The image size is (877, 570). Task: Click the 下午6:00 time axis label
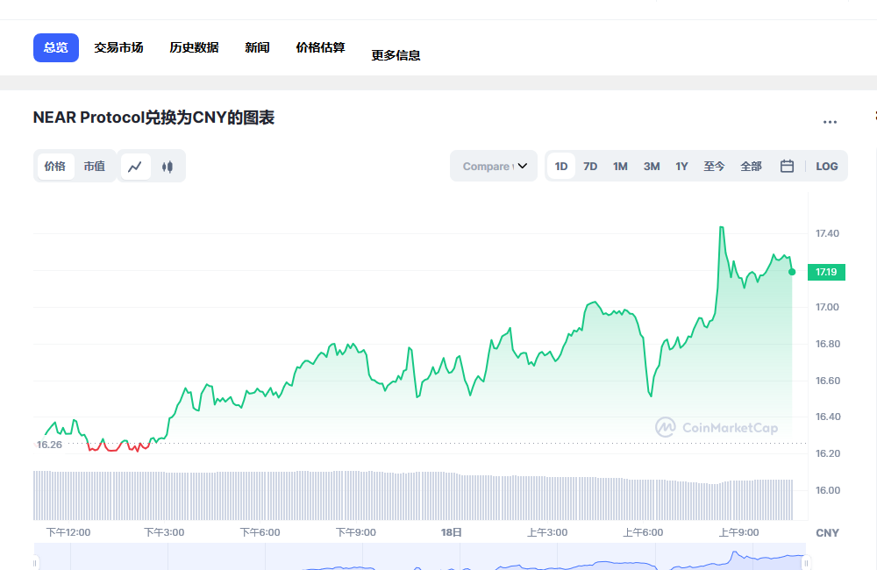tap(260, 532)
